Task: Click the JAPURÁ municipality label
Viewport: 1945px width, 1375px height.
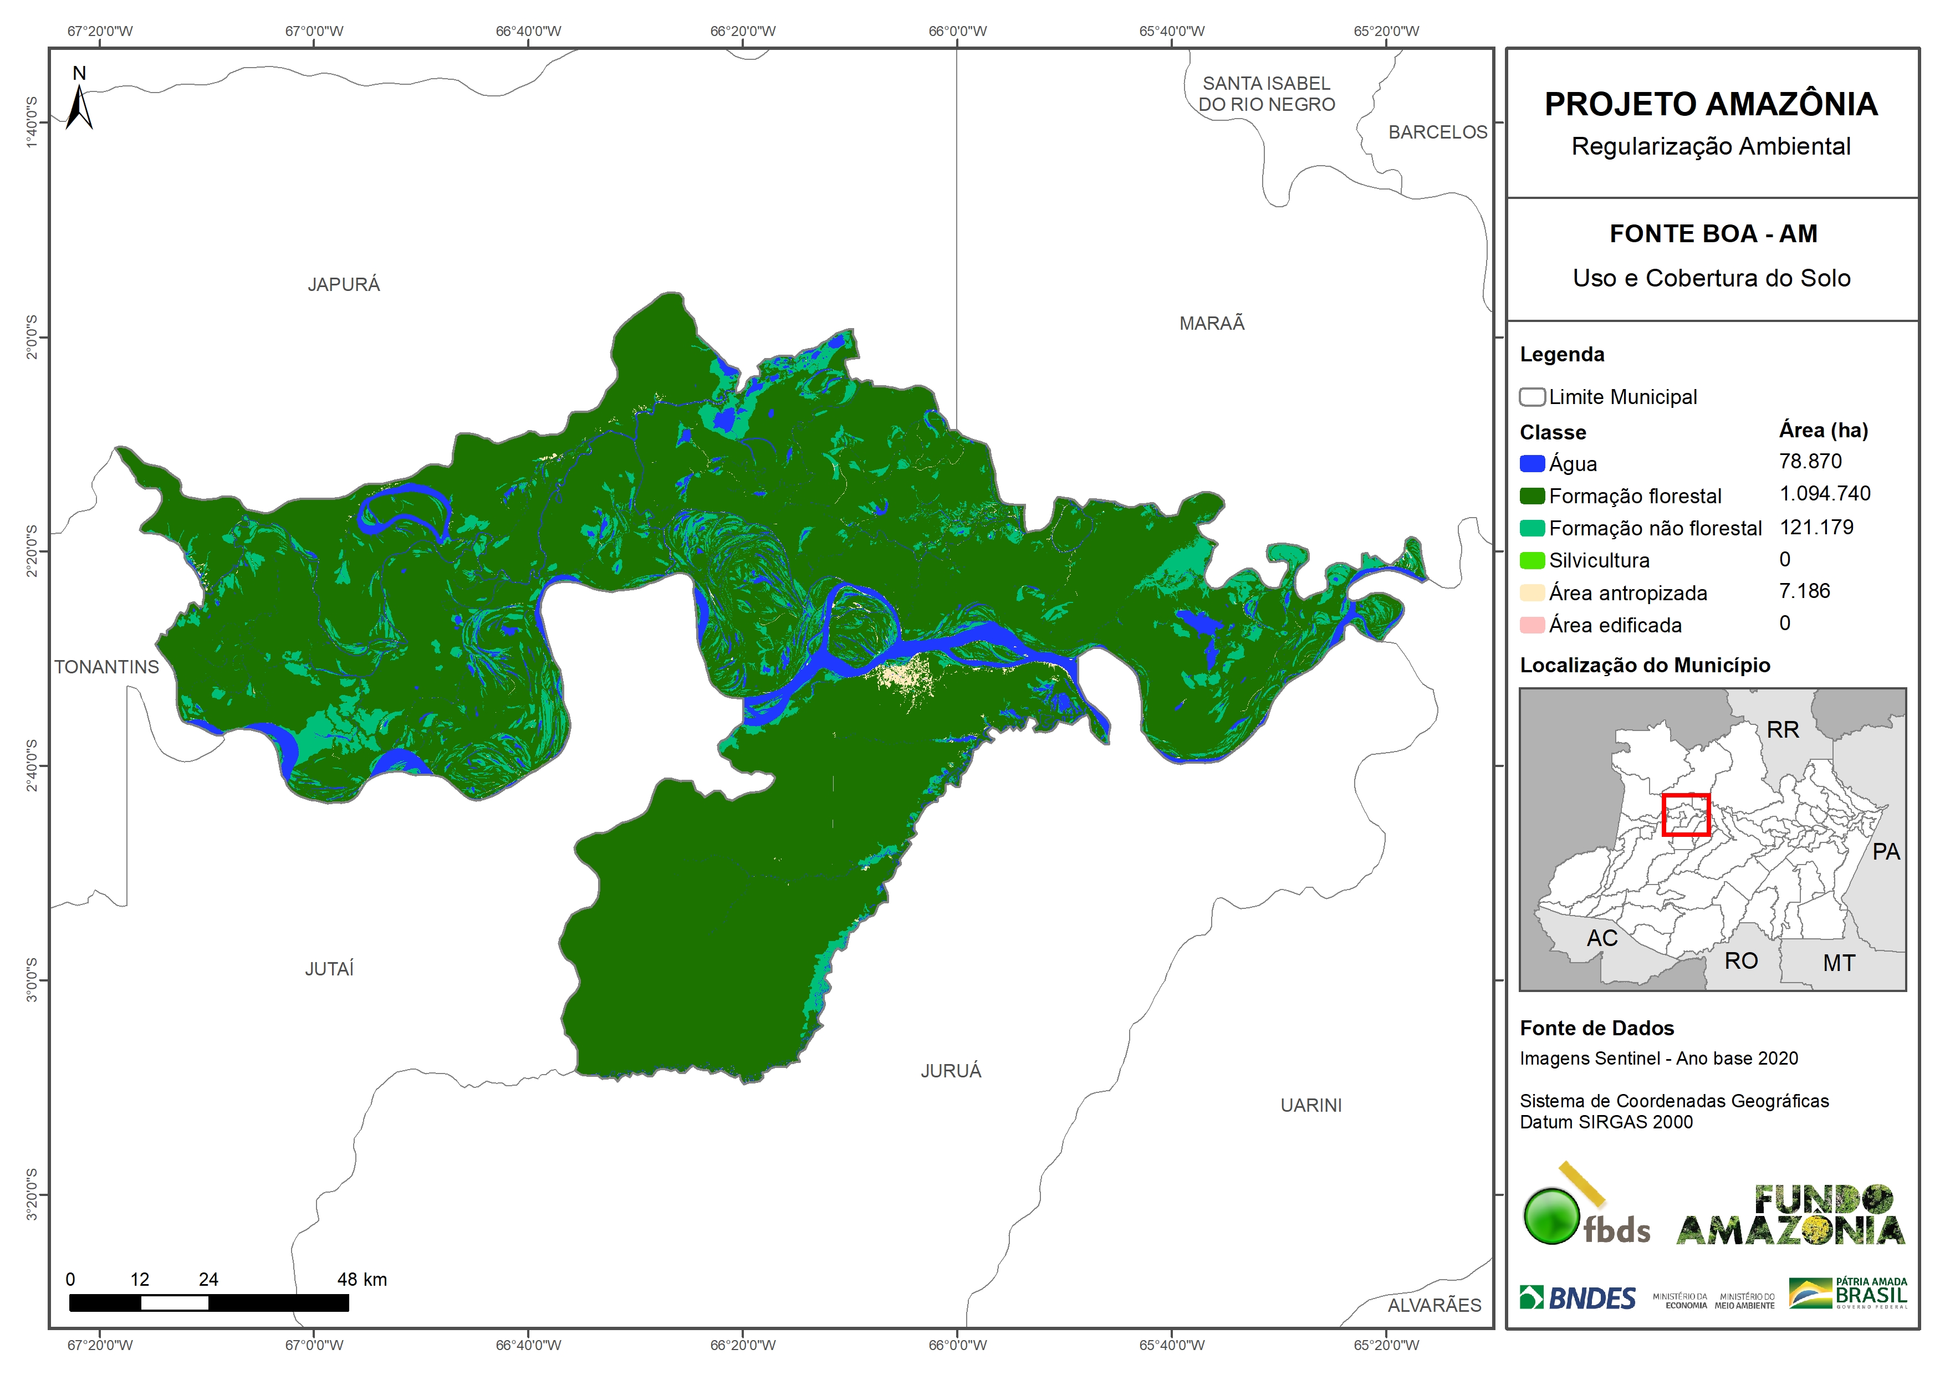Action: click(343, 285)
